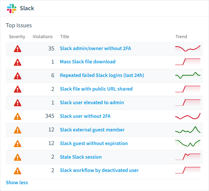Click the Slack panel title text

(27, 8)
